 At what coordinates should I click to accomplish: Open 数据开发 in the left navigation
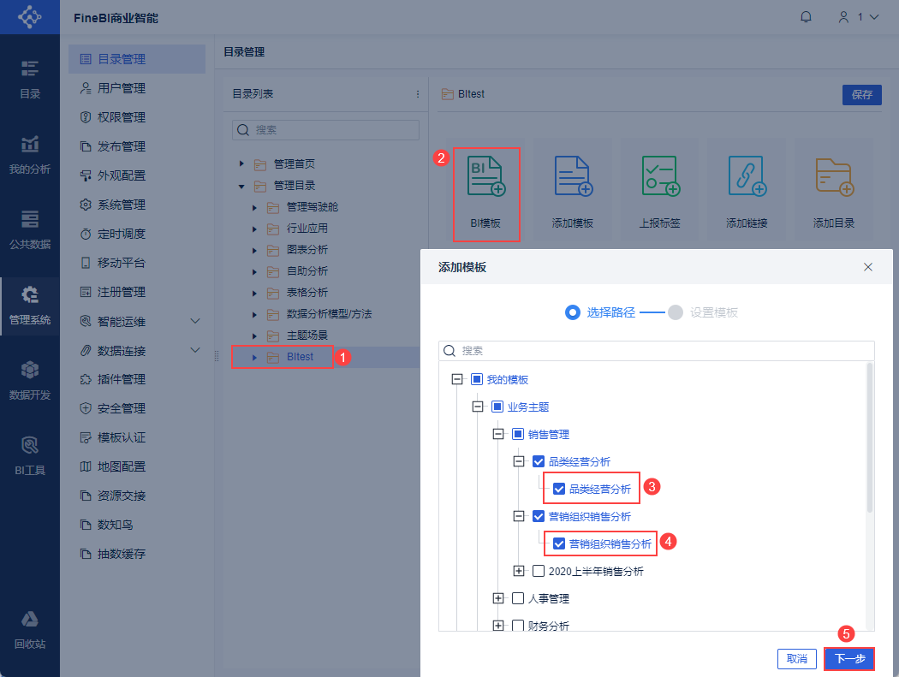[30, 381]
